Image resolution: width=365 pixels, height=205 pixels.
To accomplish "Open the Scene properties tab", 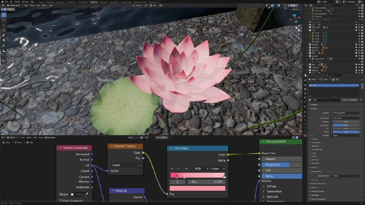I will [x=305, y=98].
